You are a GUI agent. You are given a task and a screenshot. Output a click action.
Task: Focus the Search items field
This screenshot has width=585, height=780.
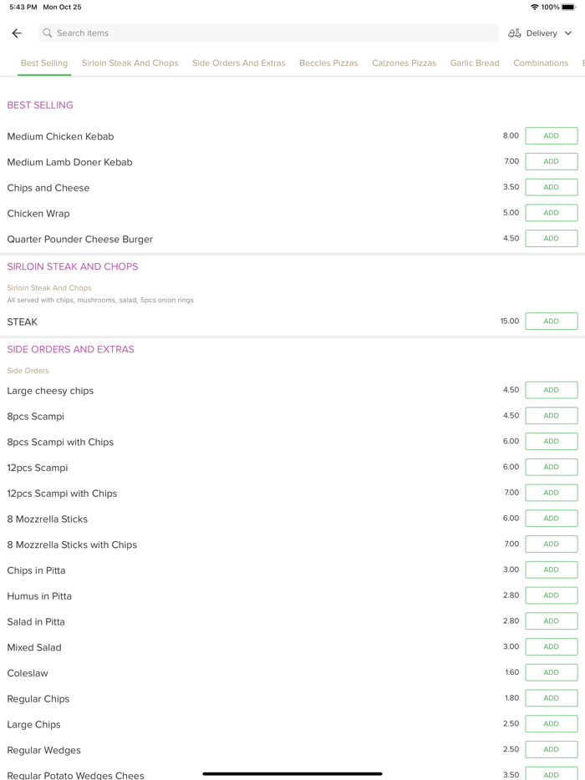click(x=267, y=33)
